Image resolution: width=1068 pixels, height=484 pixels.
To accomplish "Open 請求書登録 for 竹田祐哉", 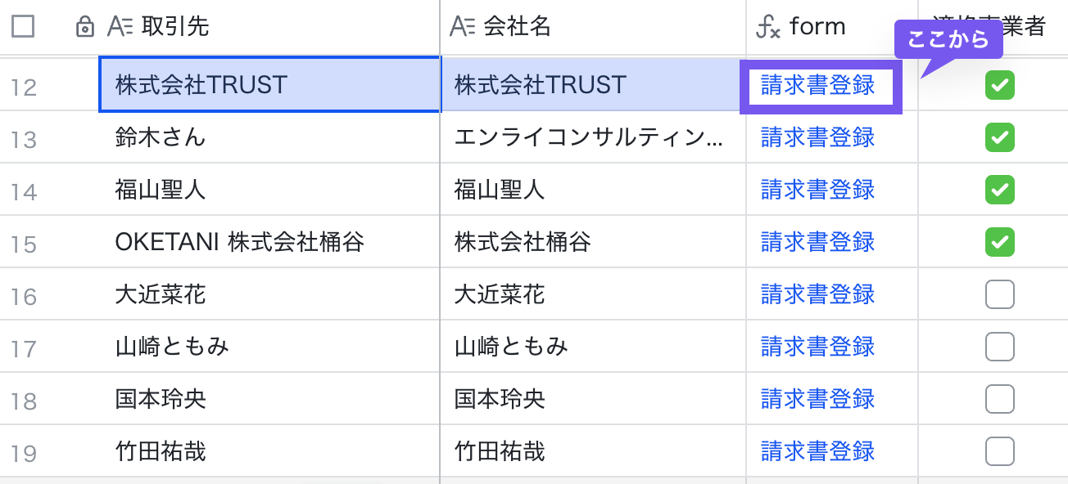I will (816, 451).
